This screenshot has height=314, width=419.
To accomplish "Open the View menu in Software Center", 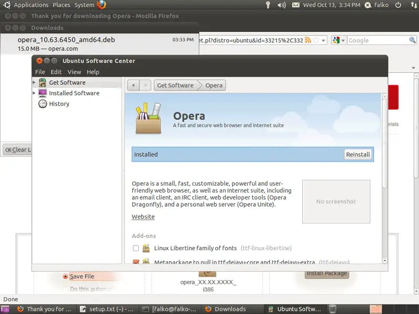I will [x=74, y=72].
